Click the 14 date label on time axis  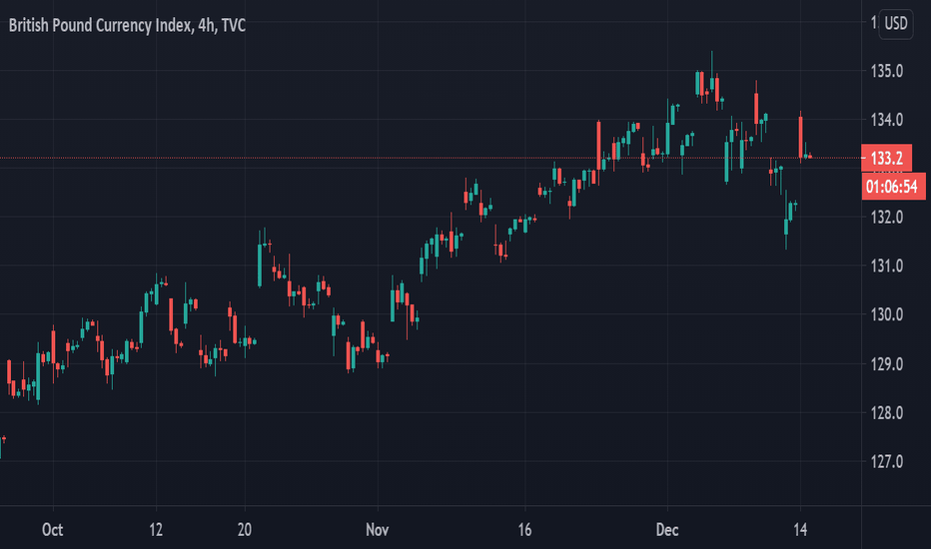click(x=800, y=529)
